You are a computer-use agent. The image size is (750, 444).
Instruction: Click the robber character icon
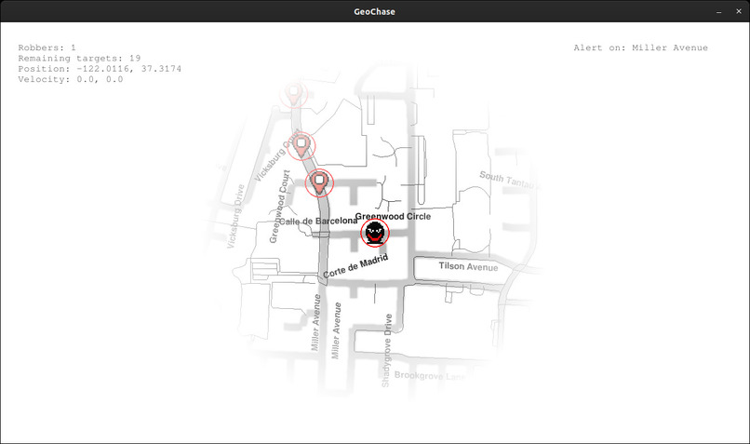coord(374,233)
